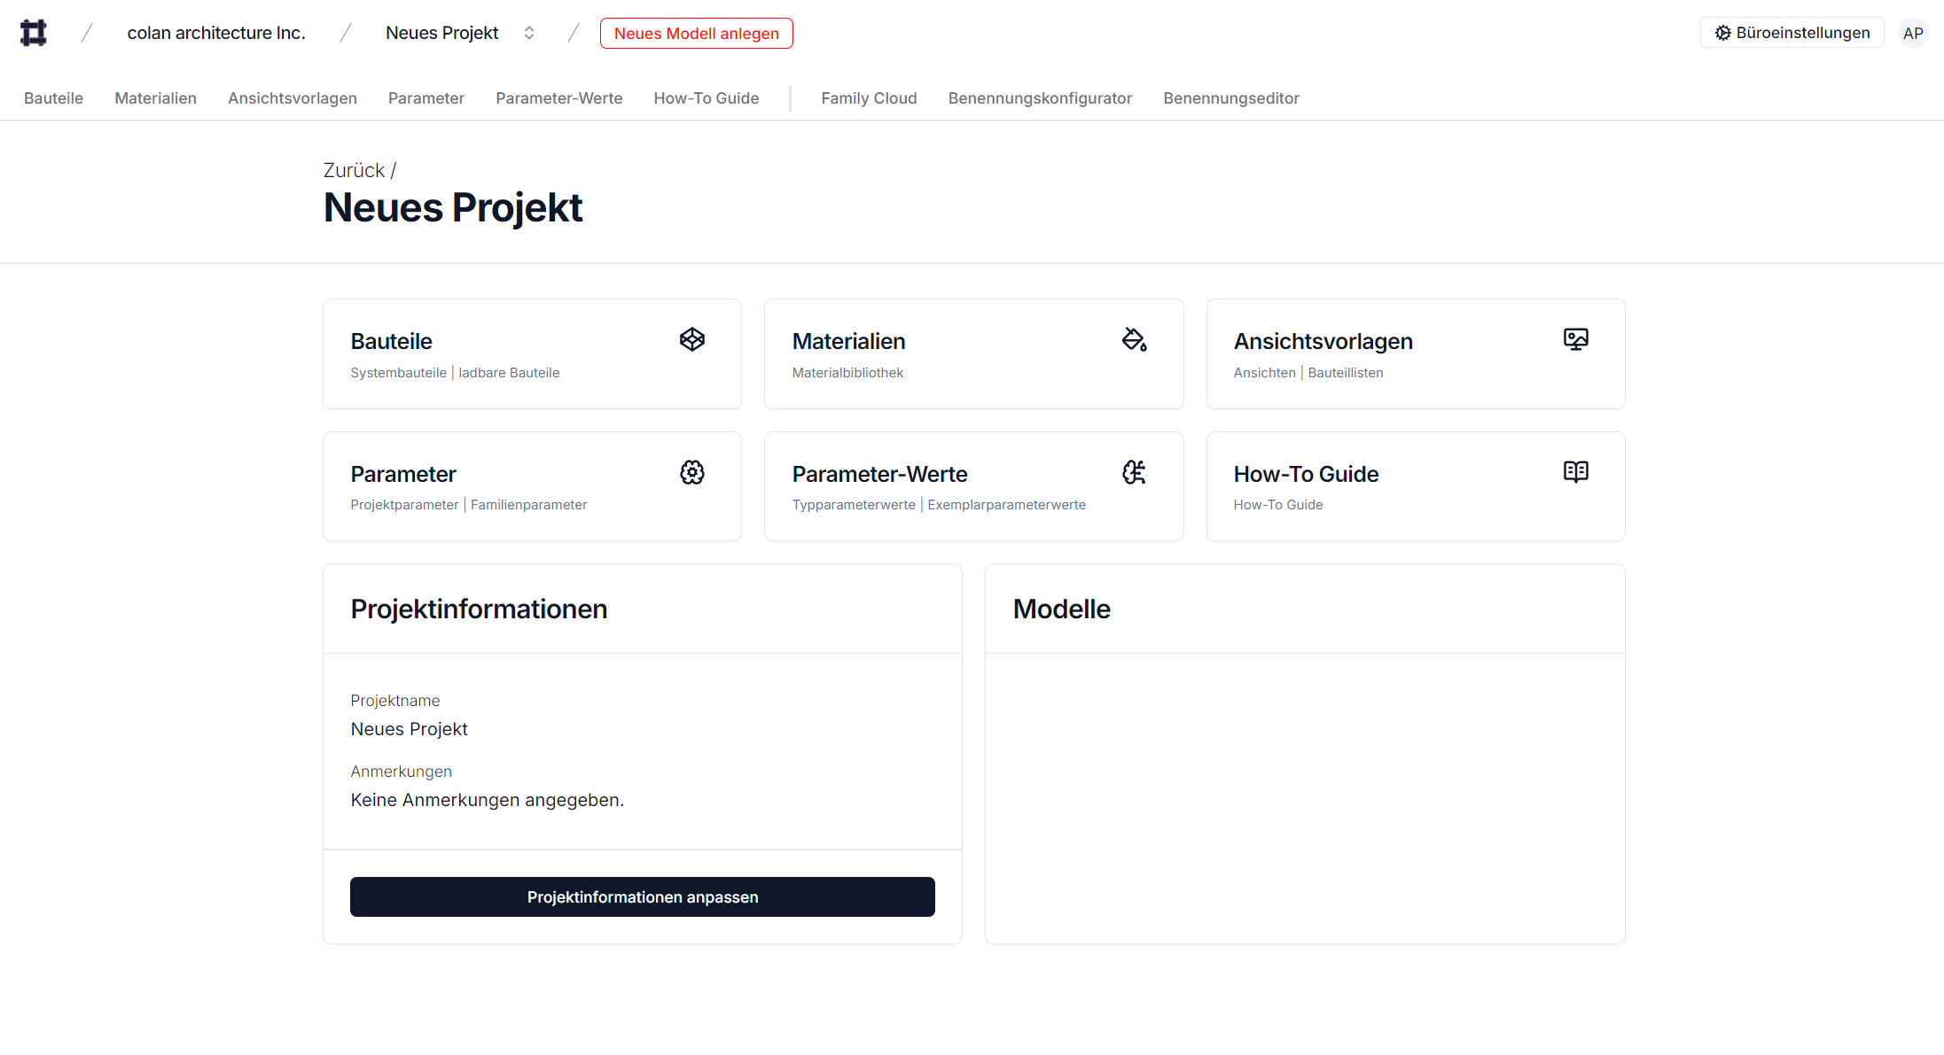This screenshot has height=1055, width=1944.
Task: Click the Projektinformationen heading
Action: coord(479,609)
